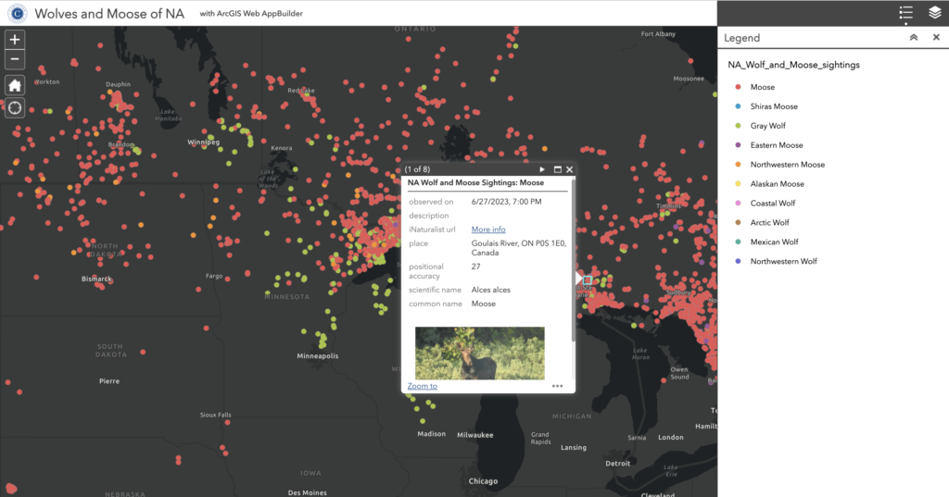Close the sighting popup
Viewport: 949px width, 497px height.
(570, 169)
